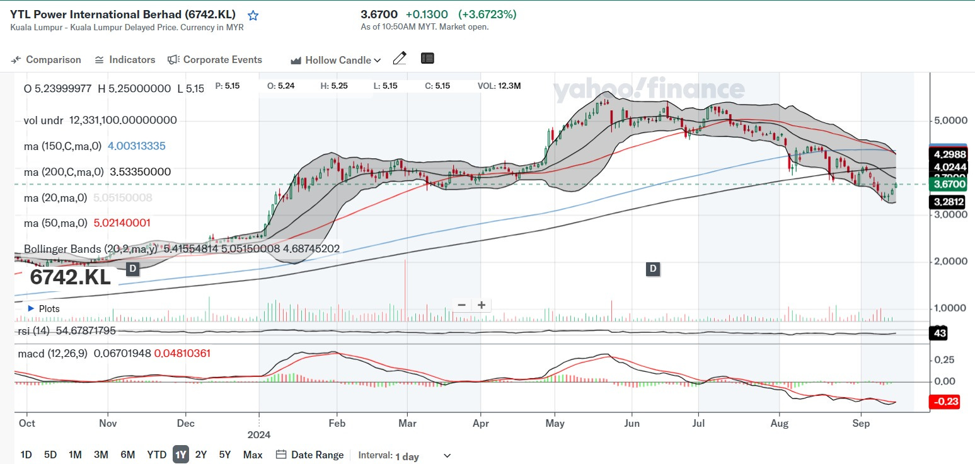Zoom out with the minus button

(461, 305)
